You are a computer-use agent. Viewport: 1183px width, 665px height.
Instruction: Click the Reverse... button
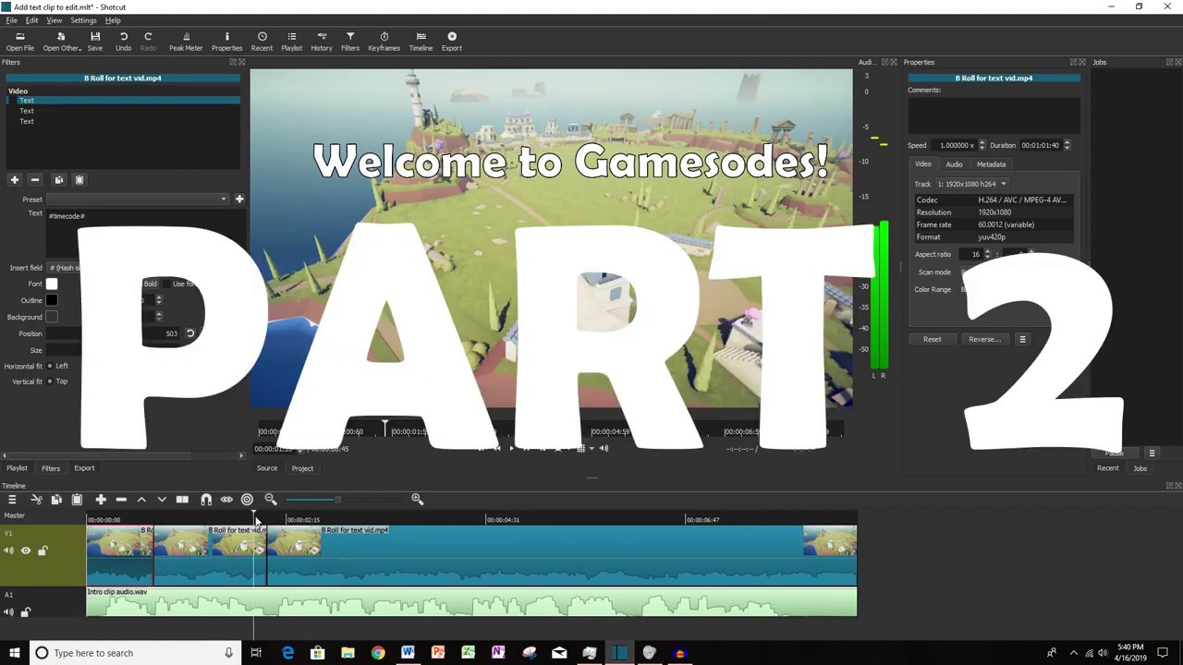(984, 339)
